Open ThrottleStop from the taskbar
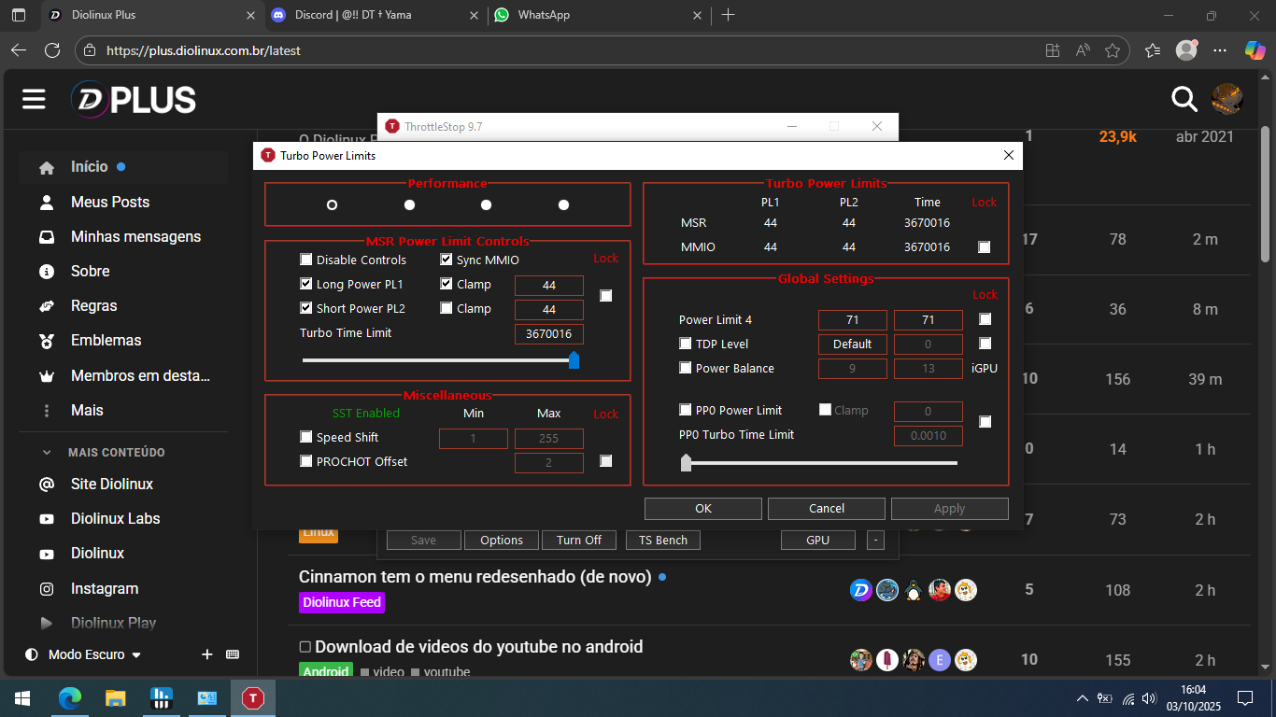 (253, 697)
